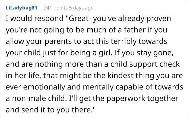
Task: Click the word "paperwork" in the comment
Action: pos(126,99)
